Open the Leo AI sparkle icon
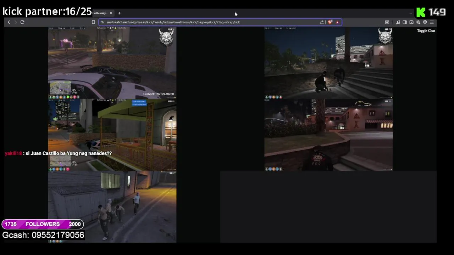The height and width of the screenshot is (255, 454). coord(418,22)
